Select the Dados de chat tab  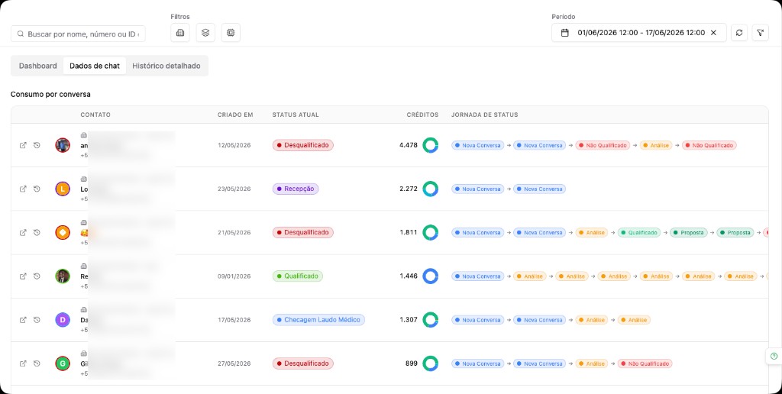(x=95, y=66)
